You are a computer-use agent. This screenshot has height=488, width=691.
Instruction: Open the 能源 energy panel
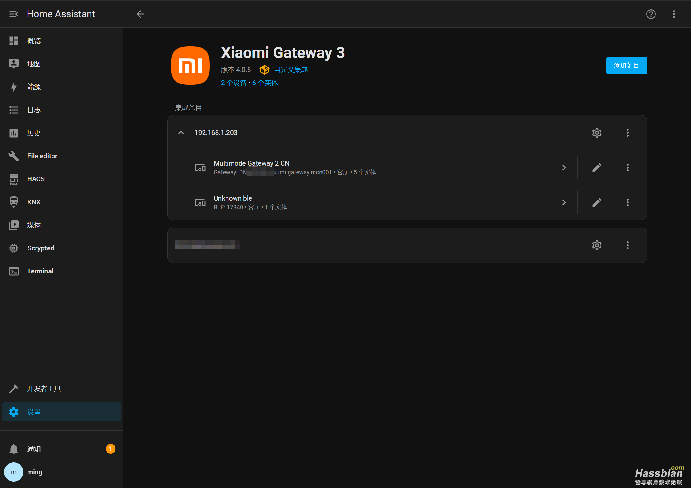[x=61, y=87]
